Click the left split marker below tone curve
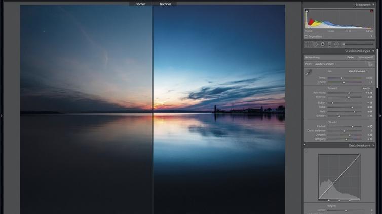 (329, 200)
